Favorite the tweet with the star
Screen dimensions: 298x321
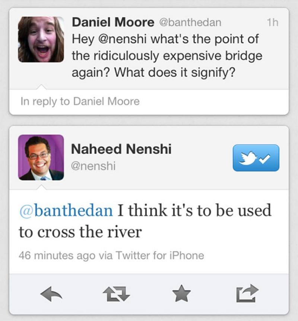tap(182, 295)
